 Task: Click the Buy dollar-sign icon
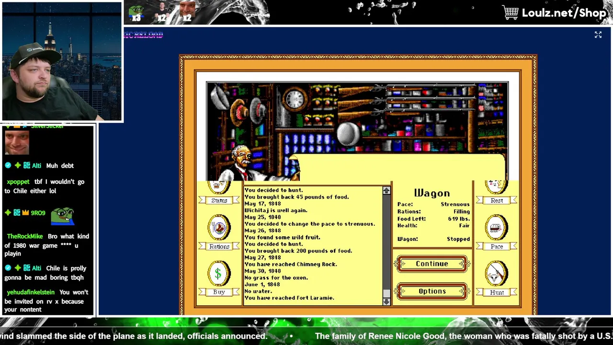pyautogui.click(x=218, y=274)
